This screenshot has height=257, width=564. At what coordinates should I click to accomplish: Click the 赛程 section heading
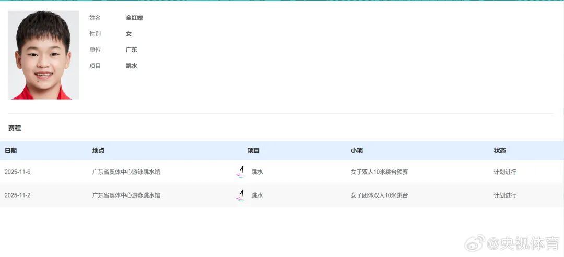coord(15,128)
